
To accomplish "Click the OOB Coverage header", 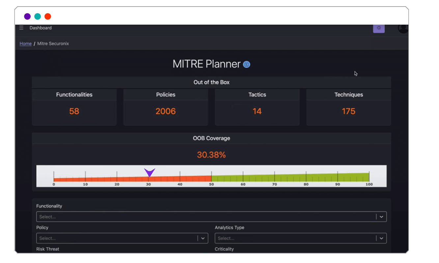I will [211, 138].
